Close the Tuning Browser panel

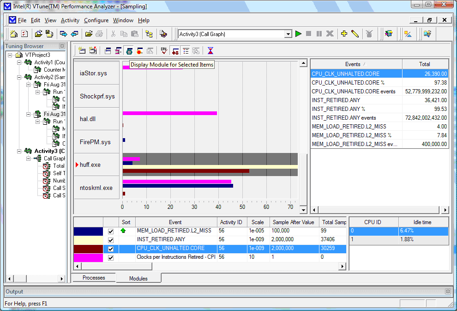pyautogui.click(x=62, y=46)
